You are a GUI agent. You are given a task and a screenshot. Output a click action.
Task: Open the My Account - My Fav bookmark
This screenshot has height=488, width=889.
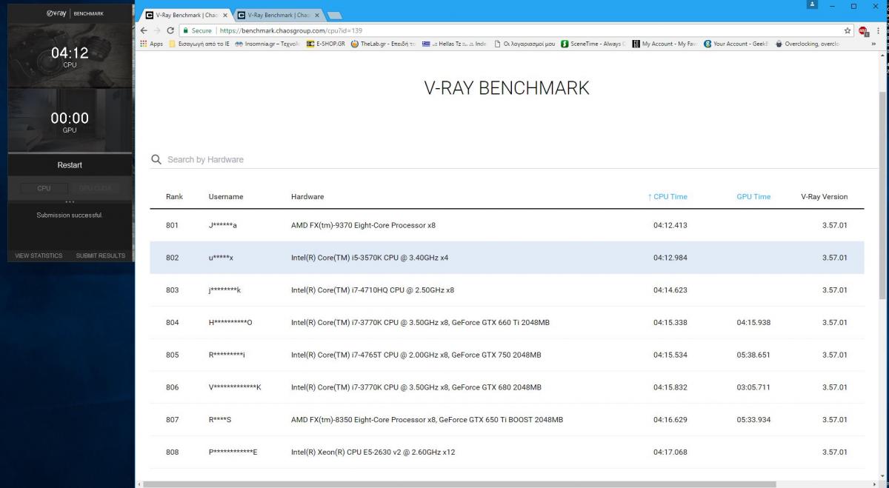[665, 44]
